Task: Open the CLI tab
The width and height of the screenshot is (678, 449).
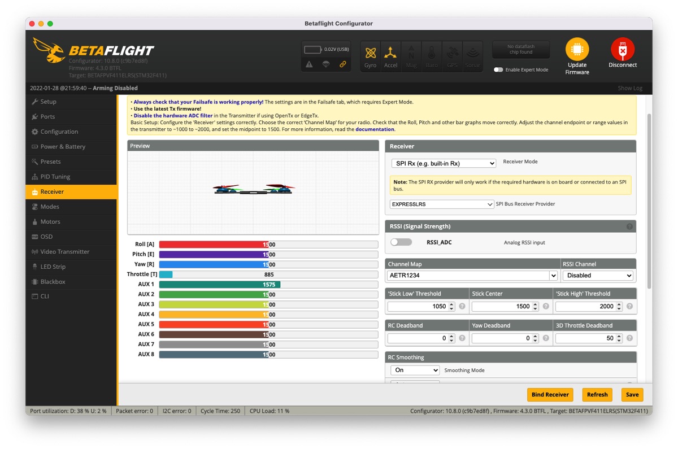Action: coord(71,297)
